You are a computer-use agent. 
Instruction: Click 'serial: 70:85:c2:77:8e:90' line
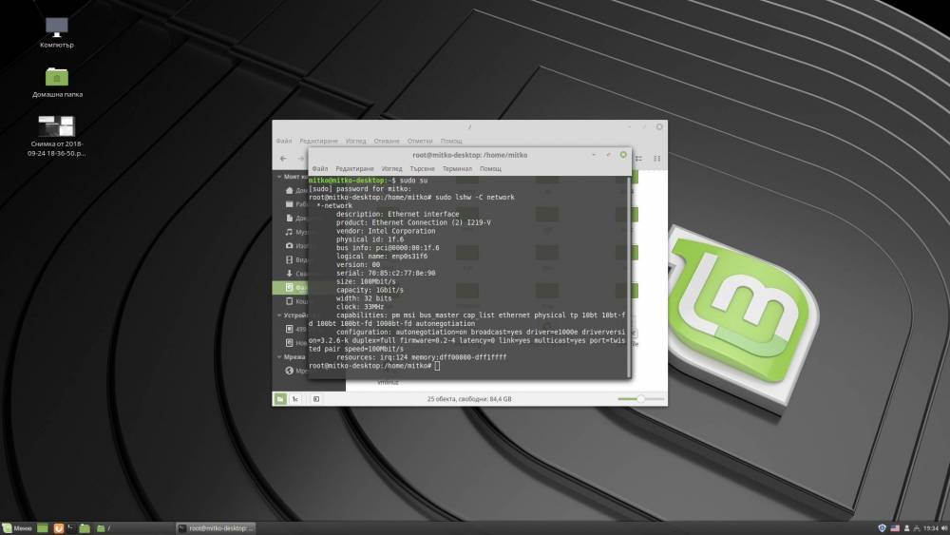pos(386,274)
